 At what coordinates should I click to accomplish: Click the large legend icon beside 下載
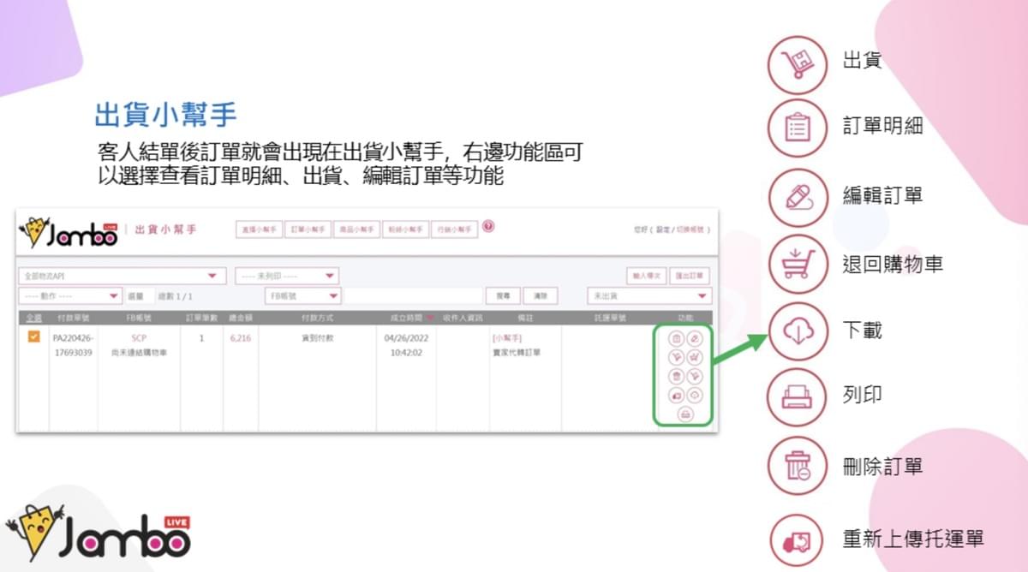point(798,331)
